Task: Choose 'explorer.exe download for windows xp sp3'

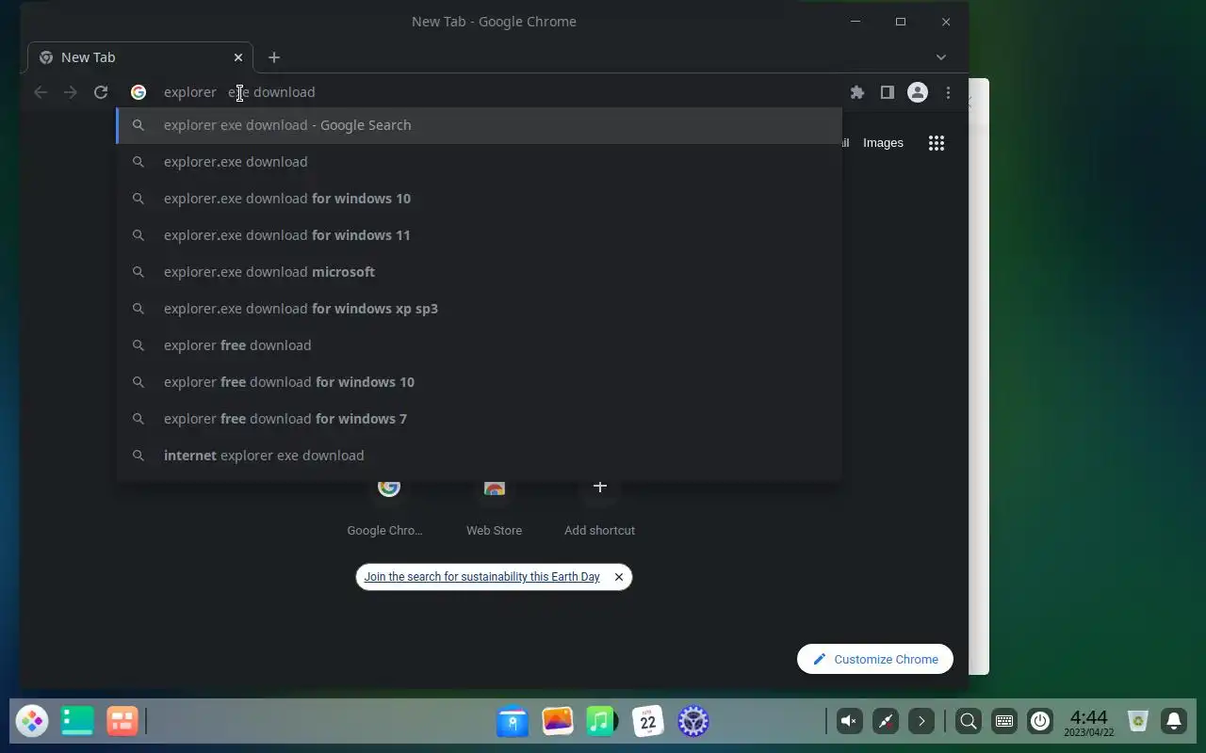Action: [x=479, y=309]
